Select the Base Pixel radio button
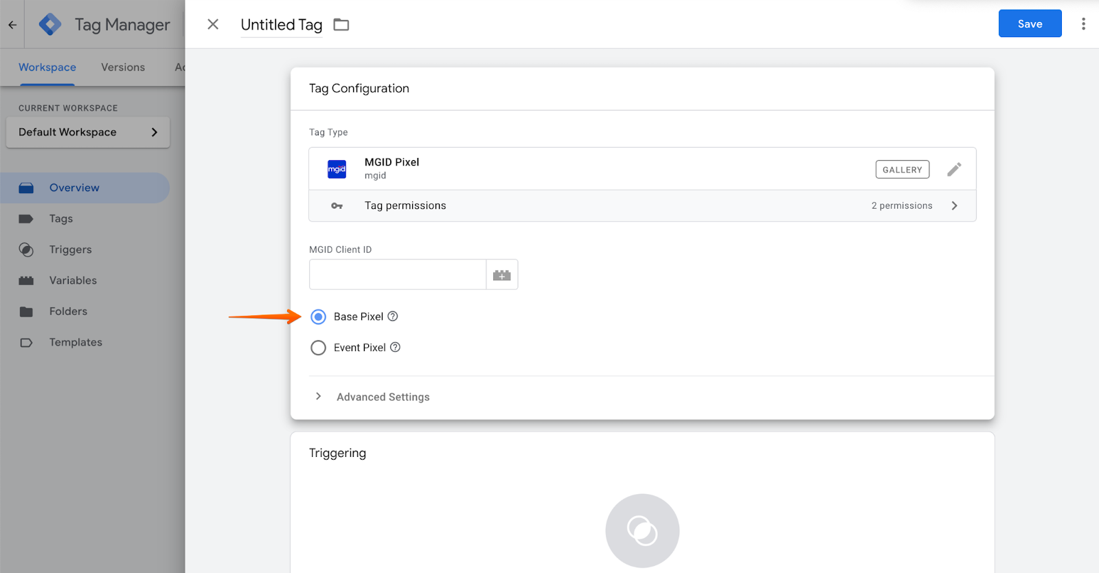The image size is (1099, 573). click(x=318, y=317)
